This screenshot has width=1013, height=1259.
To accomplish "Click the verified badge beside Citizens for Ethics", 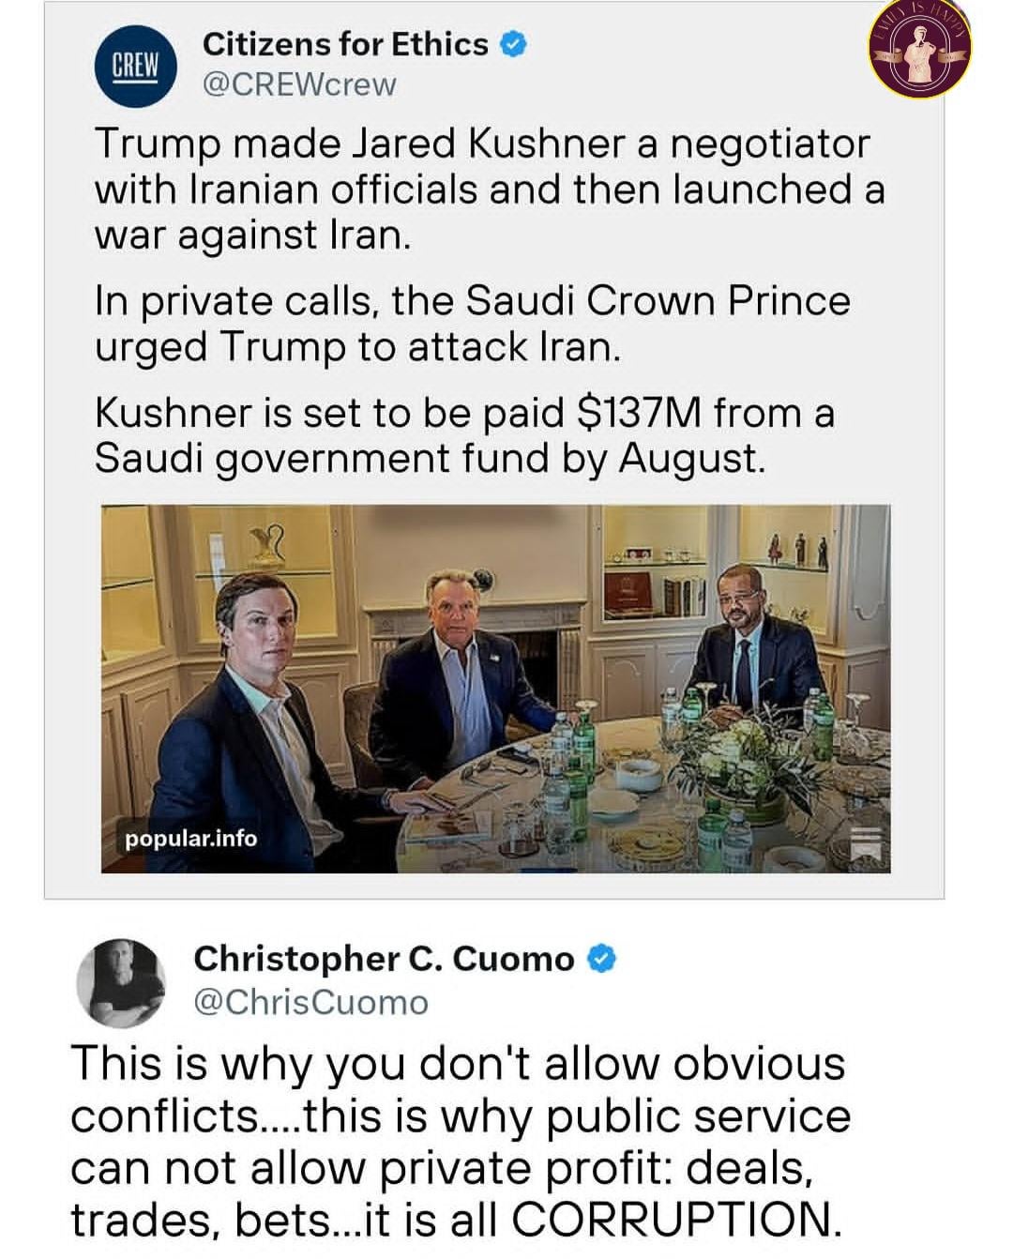I will pos(514,43).
